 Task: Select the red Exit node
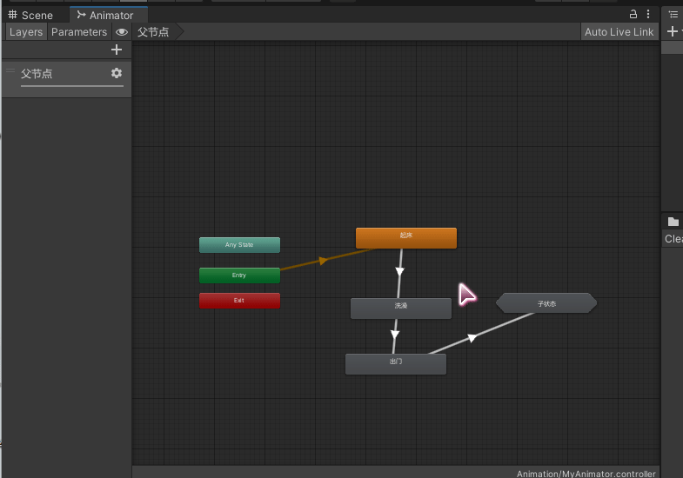coord(239,301)
